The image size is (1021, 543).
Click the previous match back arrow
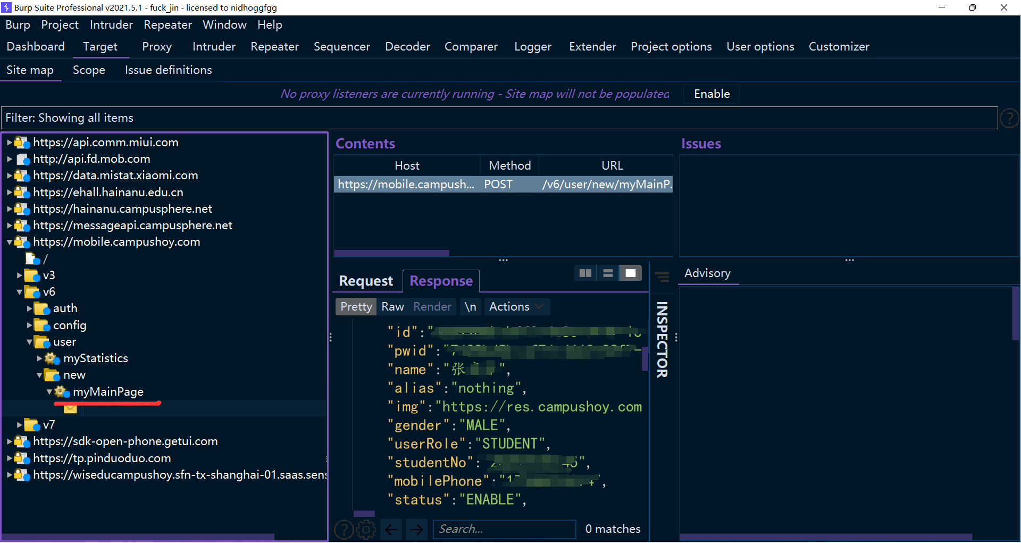(x=392, y=529)
